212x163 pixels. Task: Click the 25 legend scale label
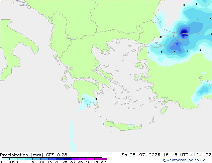coord(65,162)
